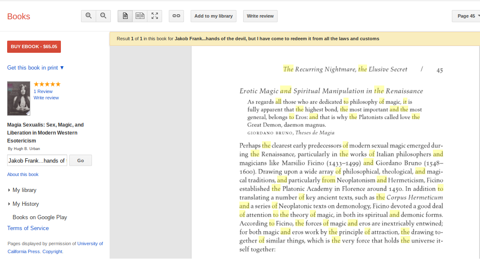Expand the My library section
The height and width of the screenshot is (259, 480).
coord(22,190)
